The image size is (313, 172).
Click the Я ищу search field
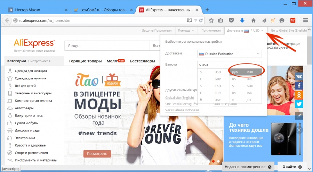pyautogui.click(x=107, y=46)
